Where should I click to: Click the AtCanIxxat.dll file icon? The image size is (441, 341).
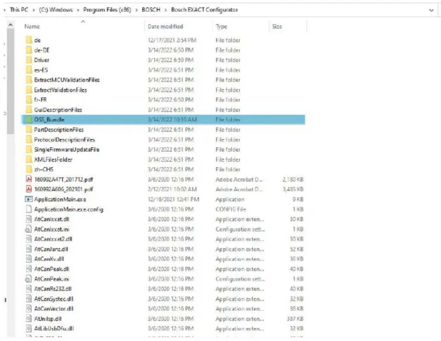(x=29, y=219)
